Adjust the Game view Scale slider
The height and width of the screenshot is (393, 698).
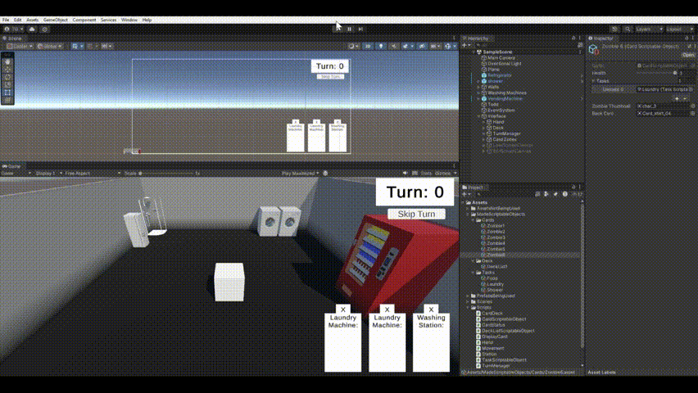point(165,173)
